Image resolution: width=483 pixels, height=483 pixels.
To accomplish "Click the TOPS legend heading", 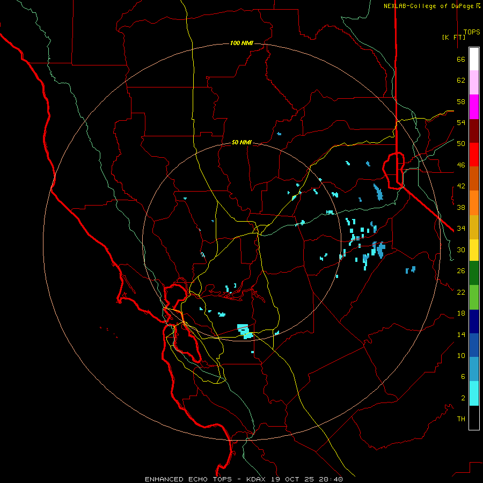I will [x=472, y=32].
